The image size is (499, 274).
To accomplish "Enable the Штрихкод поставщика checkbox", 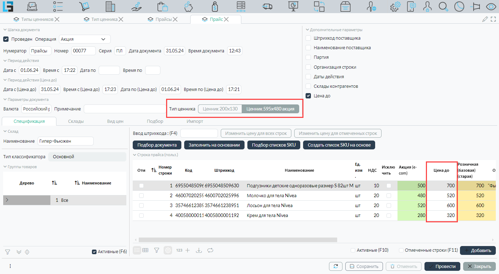I will pyautogui.click(x=308, y=38).
